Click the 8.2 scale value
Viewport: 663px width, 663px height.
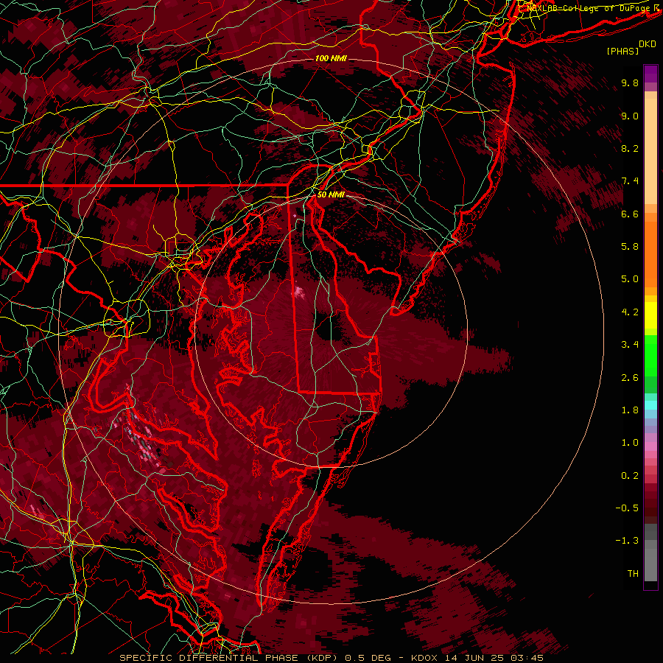pyautogui.click(x=630, y=148)
